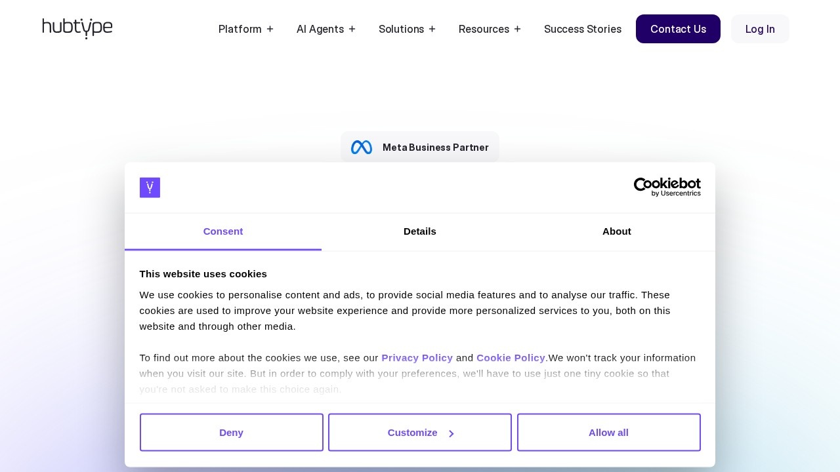The height and width of the screenshot is (472, 840).
Task: Click the 'This website uses cookies' heading
Action: (x=203, y=274)
